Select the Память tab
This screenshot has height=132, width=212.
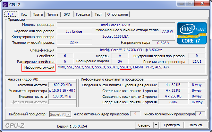point(53,14)
